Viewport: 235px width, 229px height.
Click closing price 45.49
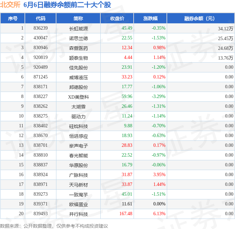[127, 28]
